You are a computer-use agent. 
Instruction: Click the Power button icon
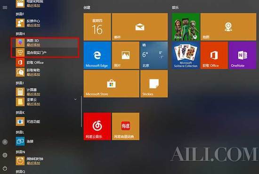[x=5, y=168]
